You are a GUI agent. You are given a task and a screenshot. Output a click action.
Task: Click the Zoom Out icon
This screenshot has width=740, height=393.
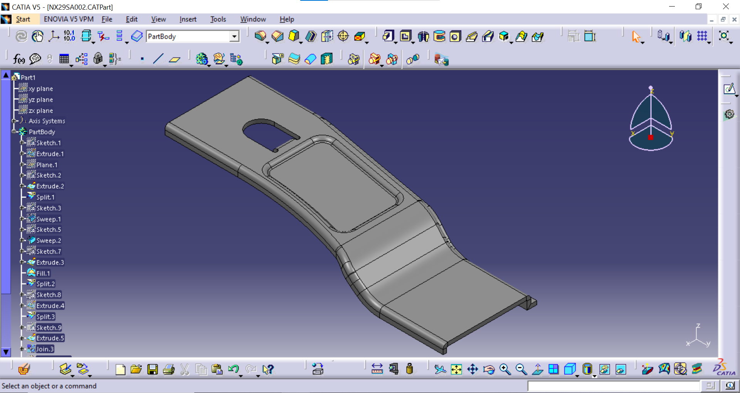tap(521, 370)
